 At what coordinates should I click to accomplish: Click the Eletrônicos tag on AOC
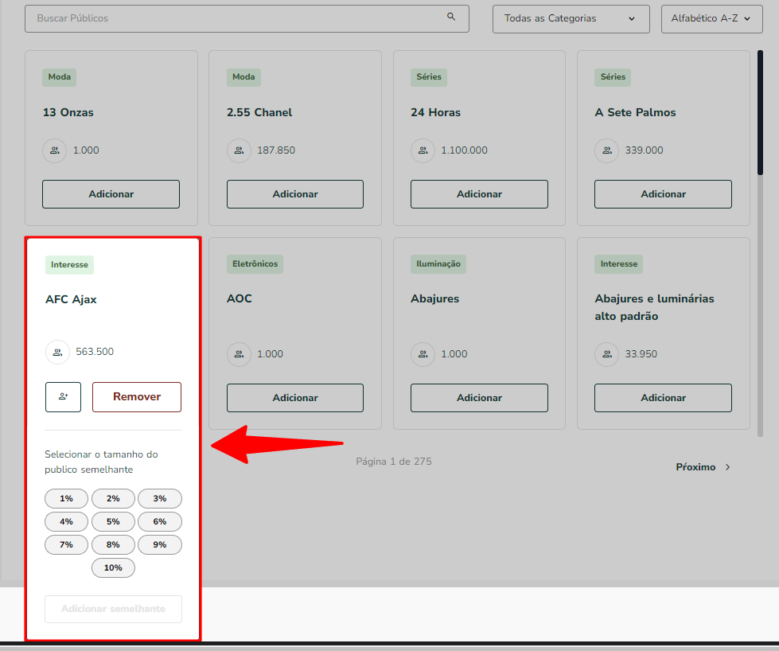point(255,264)
